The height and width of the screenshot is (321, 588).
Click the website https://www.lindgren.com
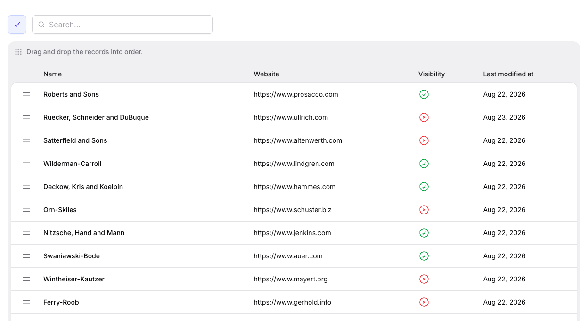click(294, 164)
